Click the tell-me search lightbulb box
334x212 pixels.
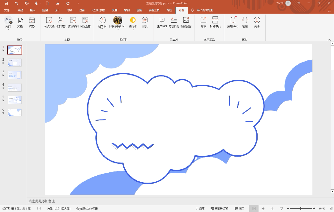(x=202, y=10)
